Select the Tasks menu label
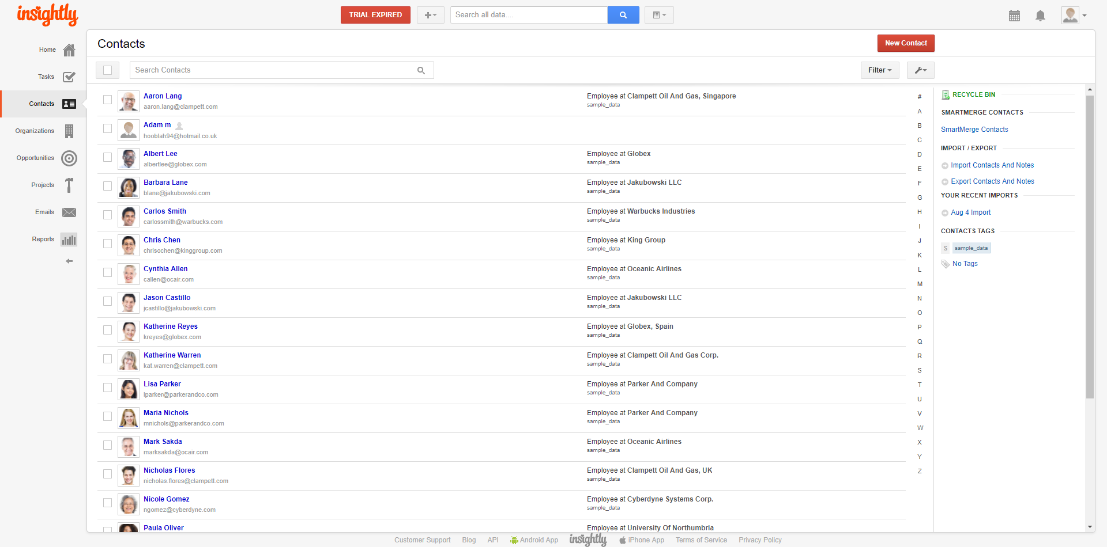This screenshot has width=1107, height=547. [x=46, y=77]
